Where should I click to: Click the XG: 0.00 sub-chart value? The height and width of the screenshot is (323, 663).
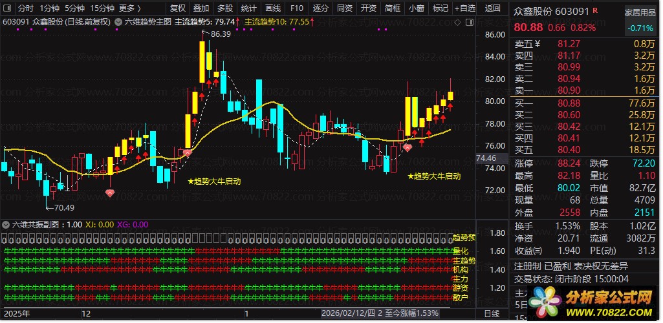coord(133,225)
